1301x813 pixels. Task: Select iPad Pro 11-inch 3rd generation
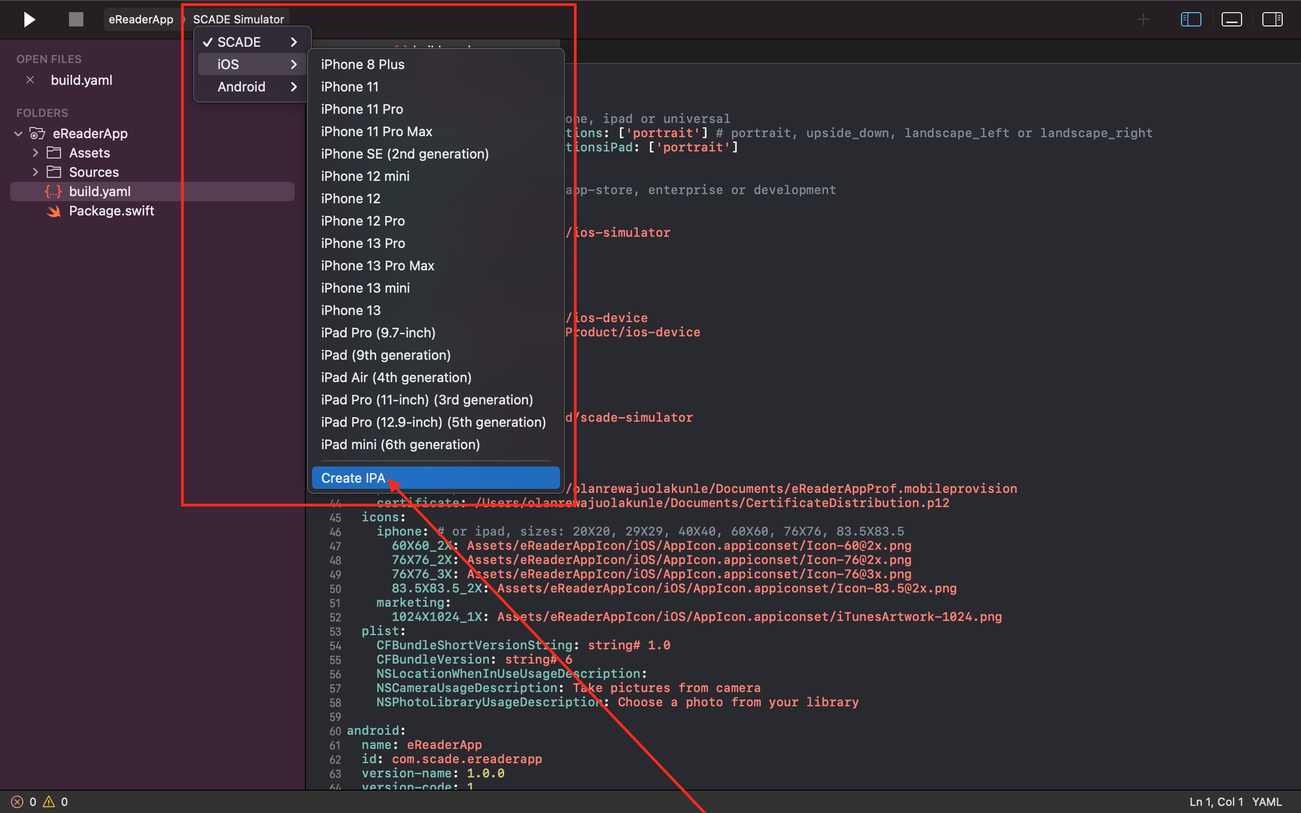[x=426, y=399]
